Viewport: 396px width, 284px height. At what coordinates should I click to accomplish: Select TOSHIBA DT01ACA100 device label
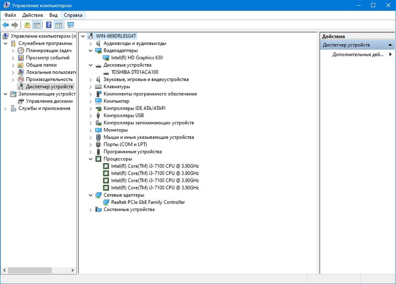[x=135, y=72]
